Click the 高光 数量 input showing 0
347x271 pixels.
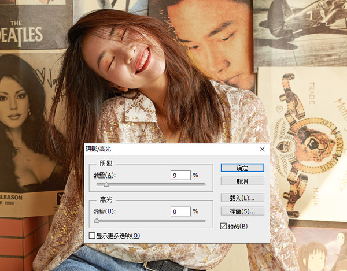pyautogui.click(x=180, y=211)
